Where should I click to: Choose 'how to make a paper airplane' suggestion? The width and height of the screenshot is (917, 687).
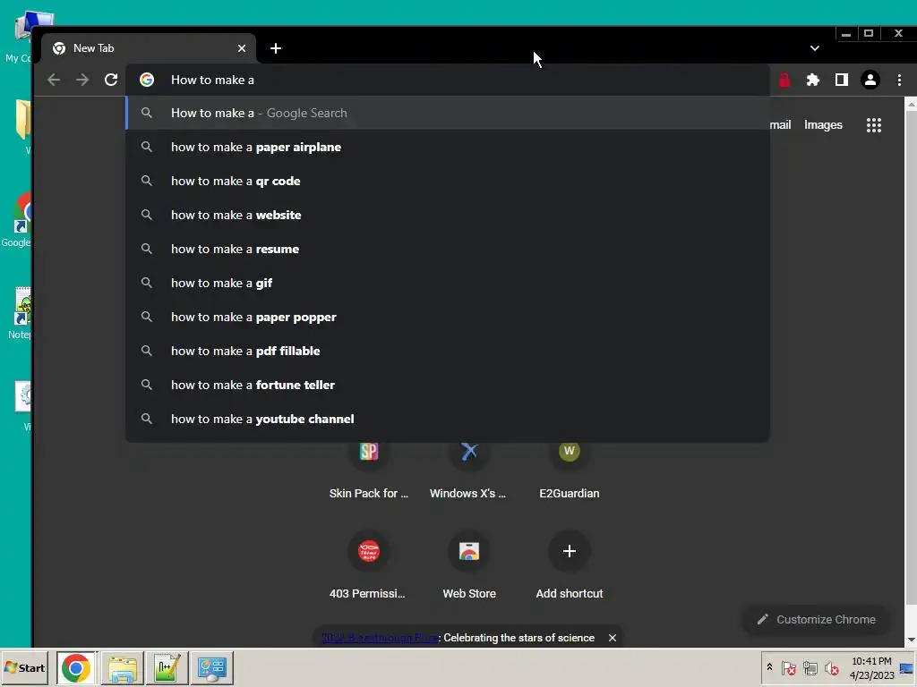click(448, 148)
